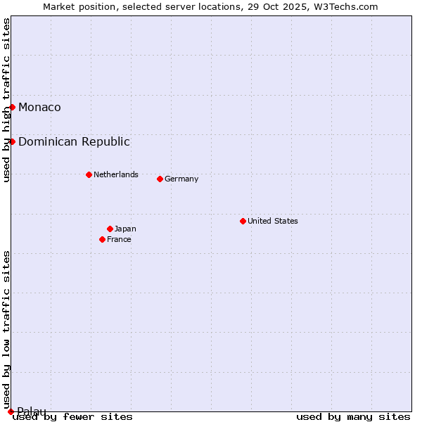422x422 pixels.
Task: Click the 'used by many sites' axis label
Action: (x=353, y=416)
